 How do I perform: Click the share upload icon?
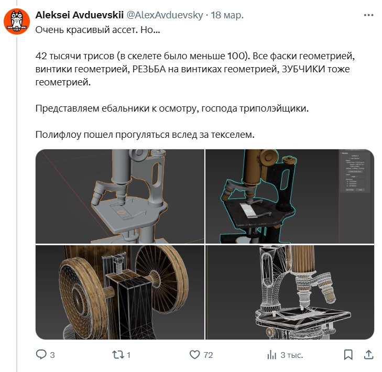coord(368,355)
